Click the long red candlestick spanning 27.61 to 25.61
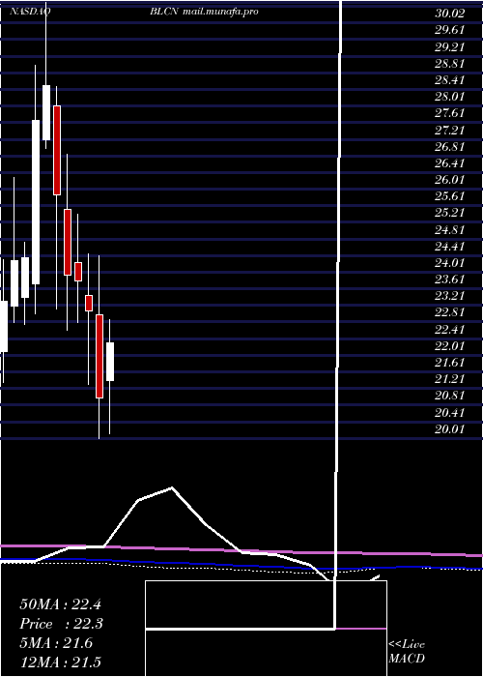The width and height of the screenshot is (483, 677). coord(57,150)
